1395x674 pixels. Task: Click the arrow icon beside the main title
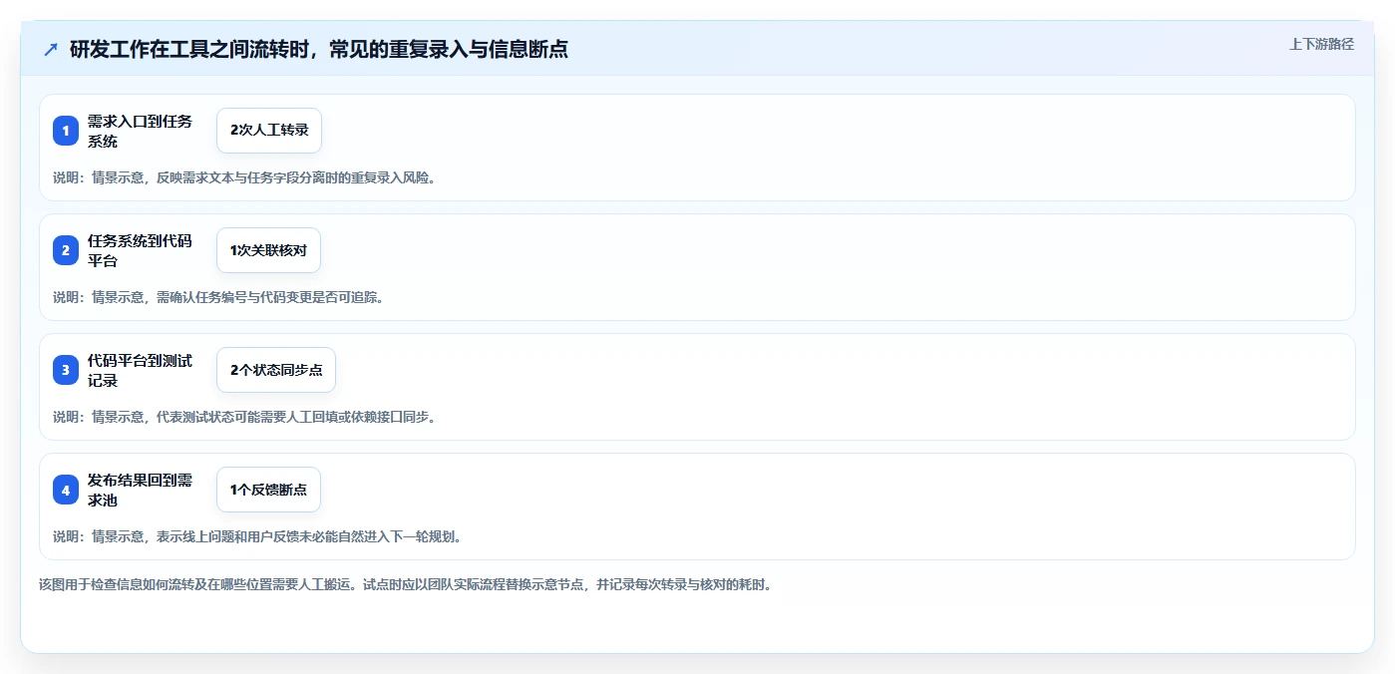coord(51,49)
